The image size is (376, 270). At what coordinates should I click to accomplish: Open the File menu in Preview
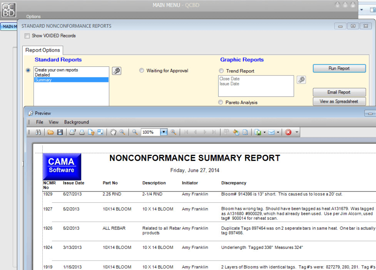point(40,122)
